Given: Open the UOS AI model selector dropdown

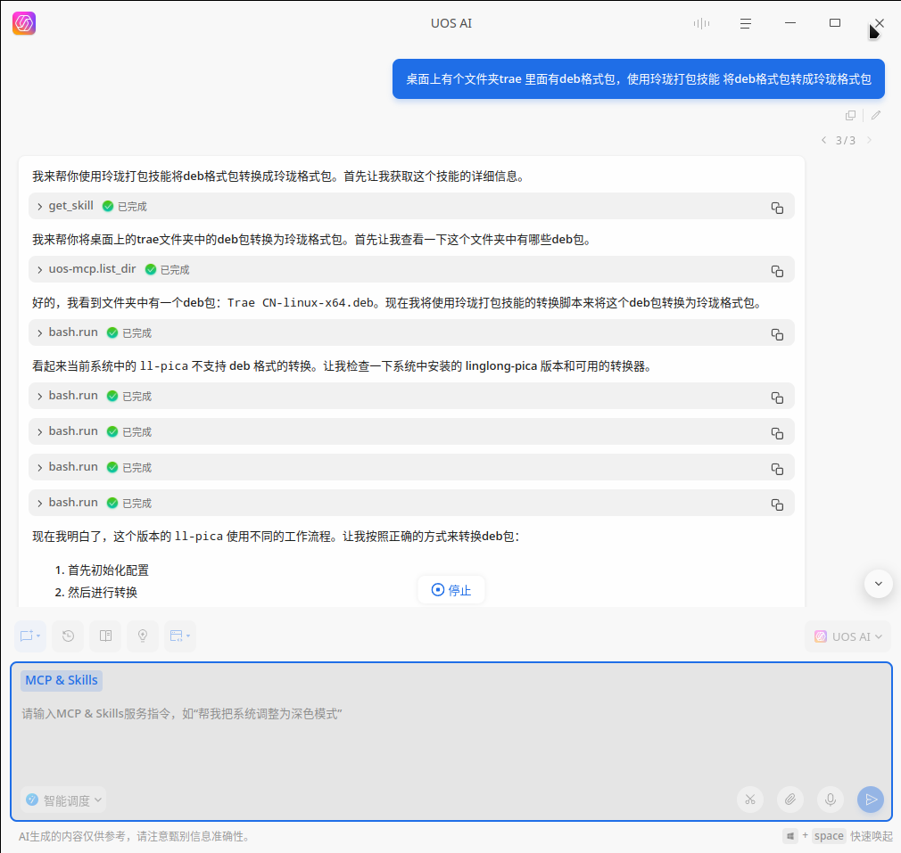Looking at the screenshot, I should (848, 636).
